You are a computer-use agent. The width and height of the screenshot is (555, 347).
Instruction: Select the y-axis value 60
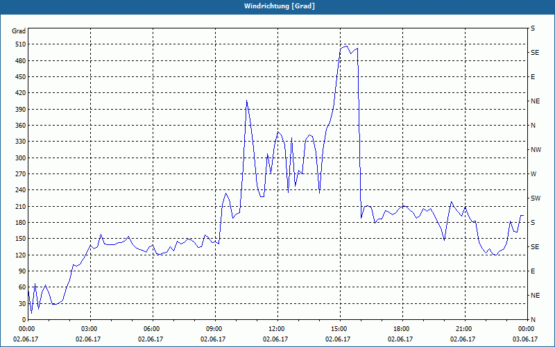click(x=21, y=287)
